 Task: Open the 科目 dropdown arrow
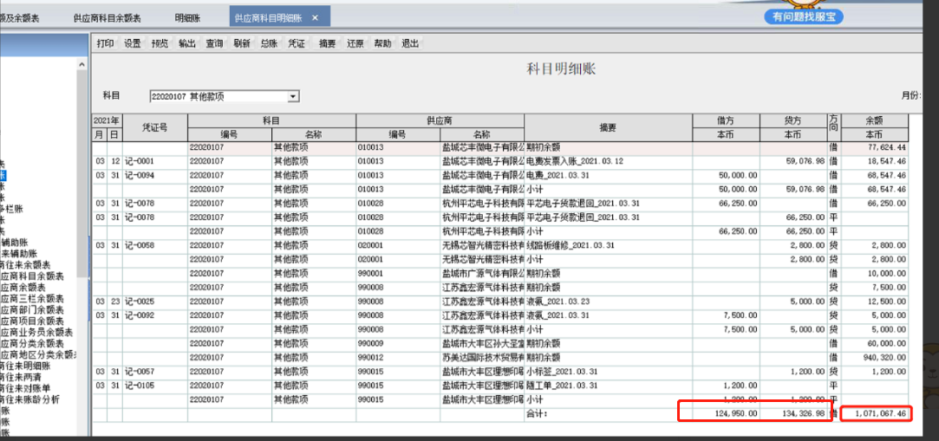(293, 96)
